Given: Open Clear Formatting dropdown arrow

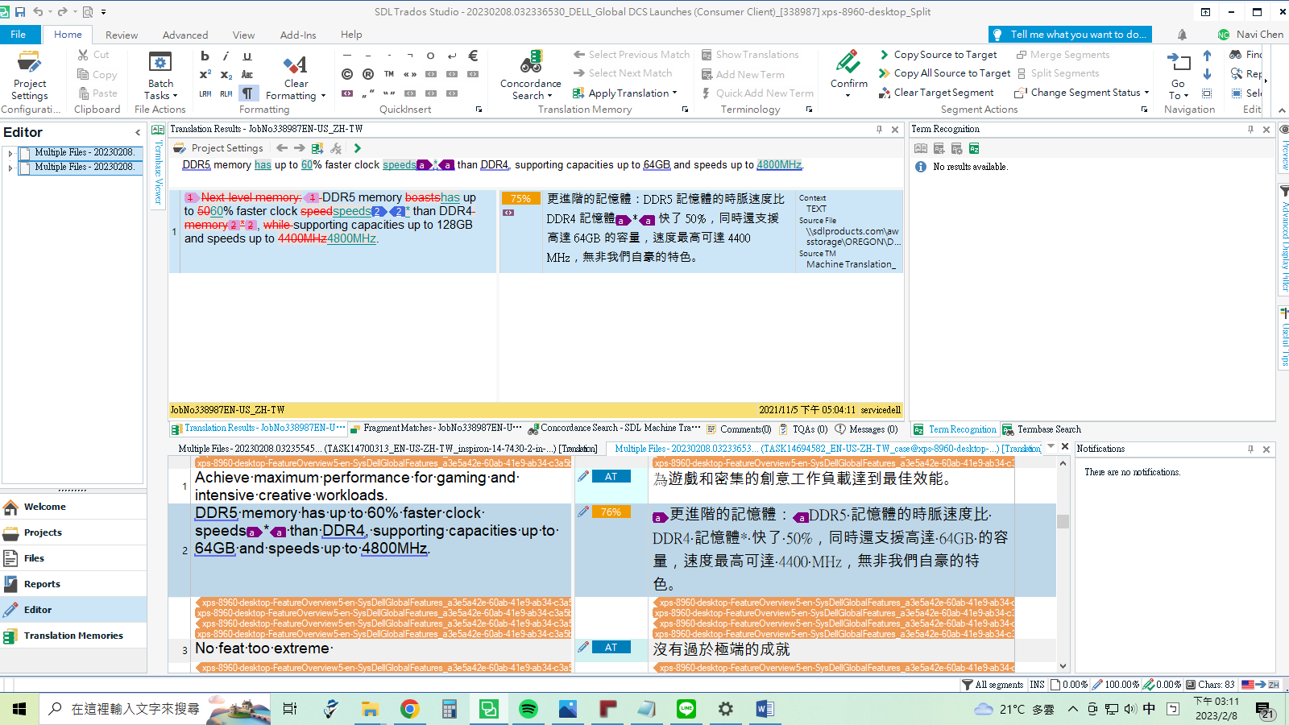Looking at the screenshot, I should [x=323, y=96].
